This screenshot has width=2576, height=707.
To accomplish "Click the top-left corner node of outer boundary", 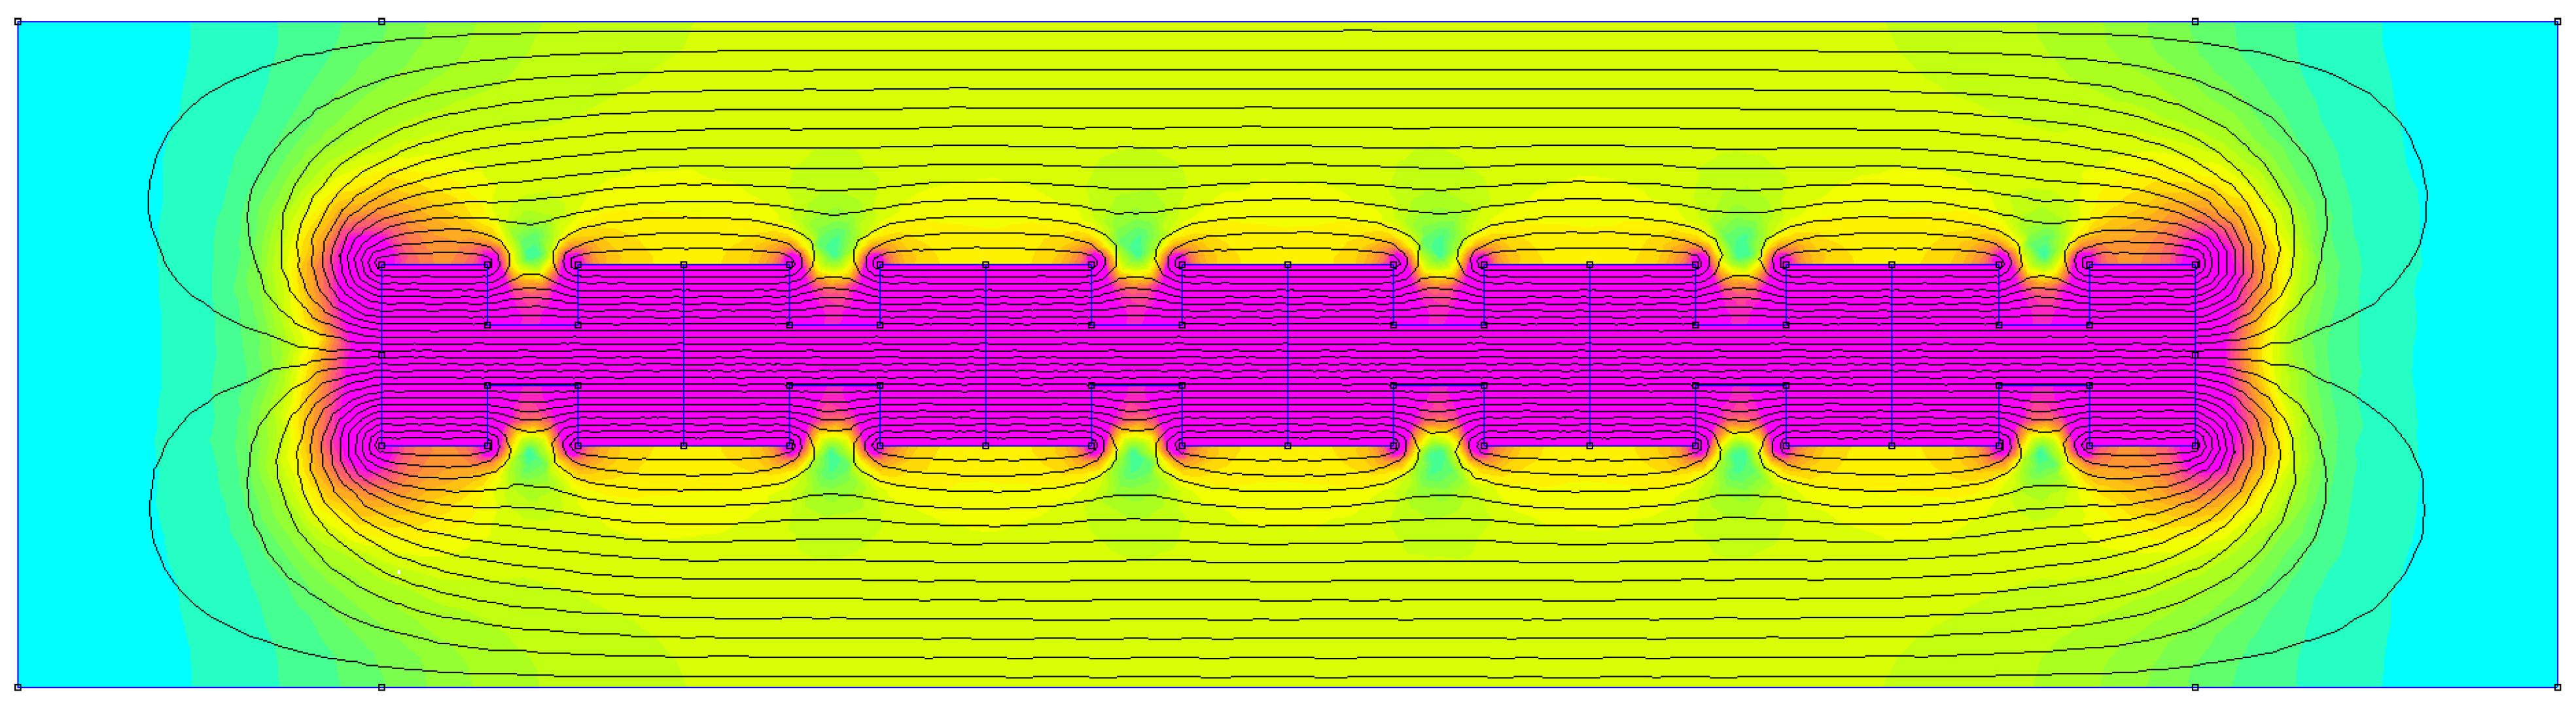I will pyautogui.click(x=18, y=21).
